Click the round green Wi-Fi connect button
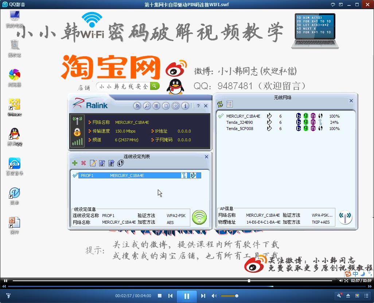Screen dimensions: 374x303 pos(199,217)
